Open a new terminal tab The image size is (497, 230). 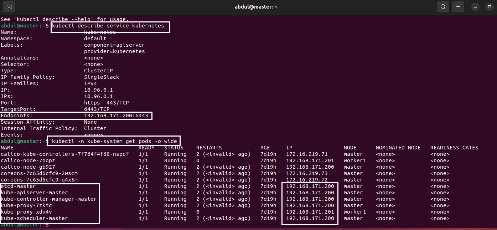[x=9, y=7]
